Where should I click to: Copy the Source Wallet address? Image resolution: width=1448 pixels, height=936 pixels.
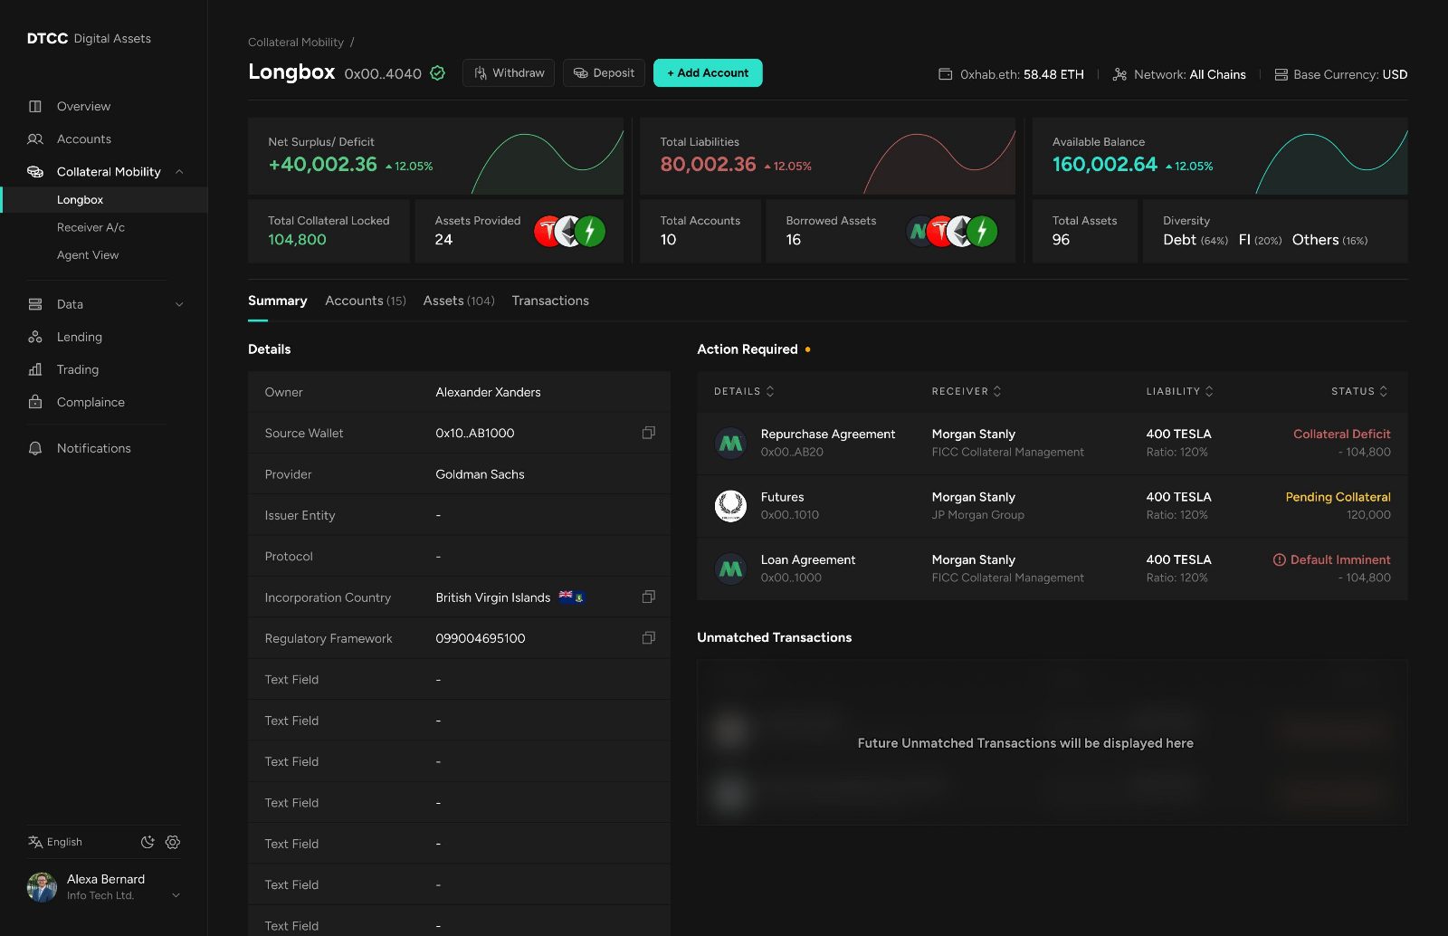(x=648, y=433)
